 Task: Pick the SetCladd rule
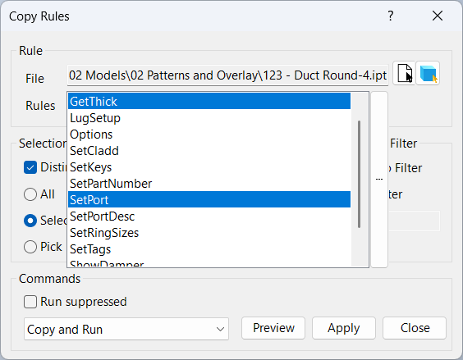(209, 151)
